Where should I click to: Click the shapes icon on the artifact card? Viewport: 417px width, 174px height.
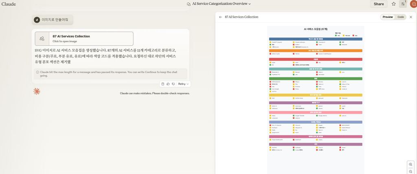pyautogui.click(x=42, y=39)
